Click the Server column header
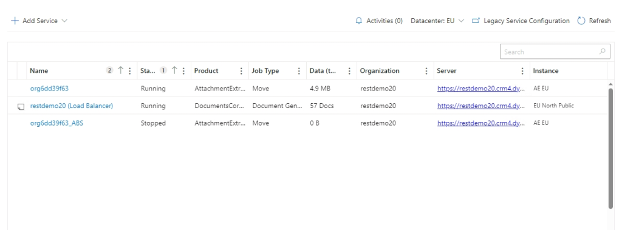This screenshot has width=622, height=230. tap(446, 70)
